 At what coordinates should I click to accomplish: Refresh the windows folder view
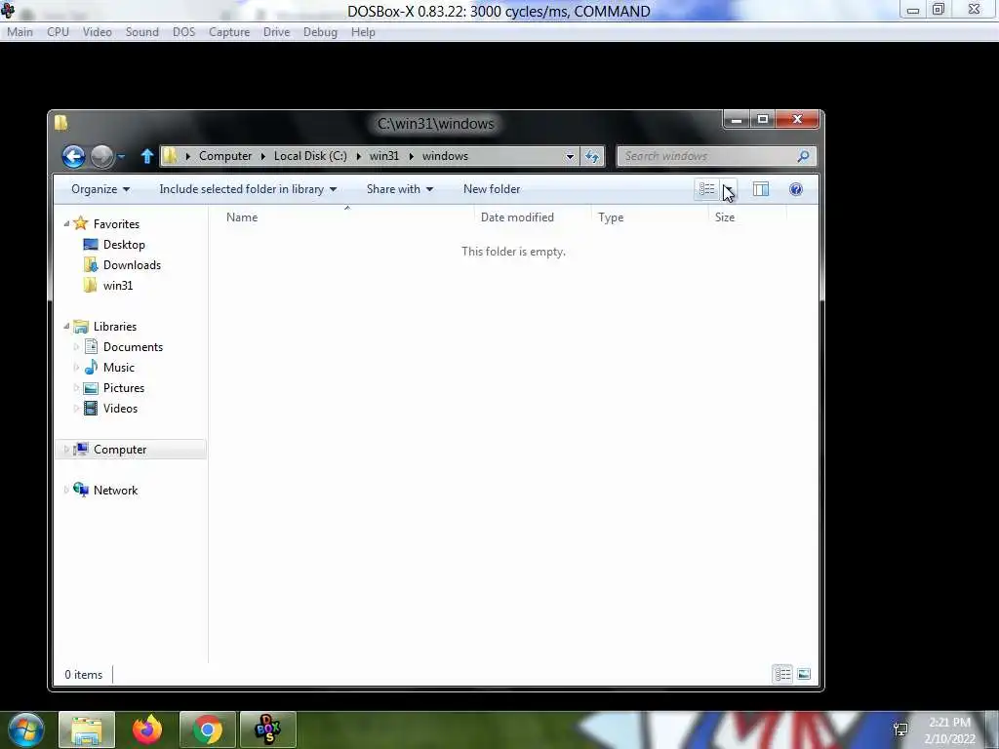click(592, 156)
